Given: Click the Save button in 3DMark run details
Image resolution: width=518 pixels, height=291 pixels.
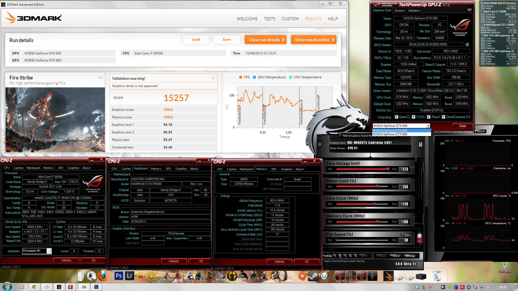Looking at the screenshot, I should (227, 40).
